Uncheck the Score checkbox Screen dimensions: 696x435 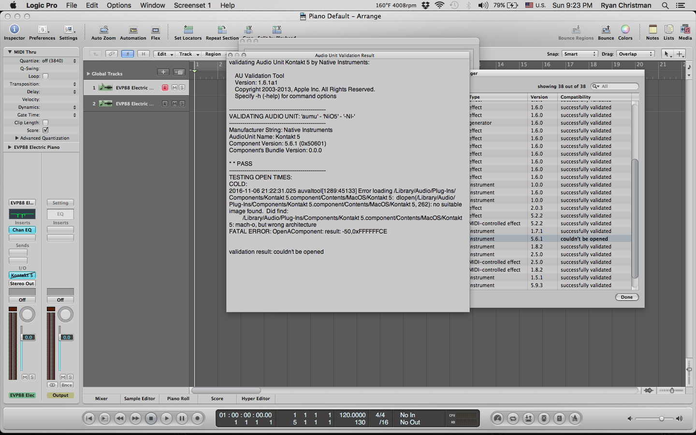coord(45,130)
